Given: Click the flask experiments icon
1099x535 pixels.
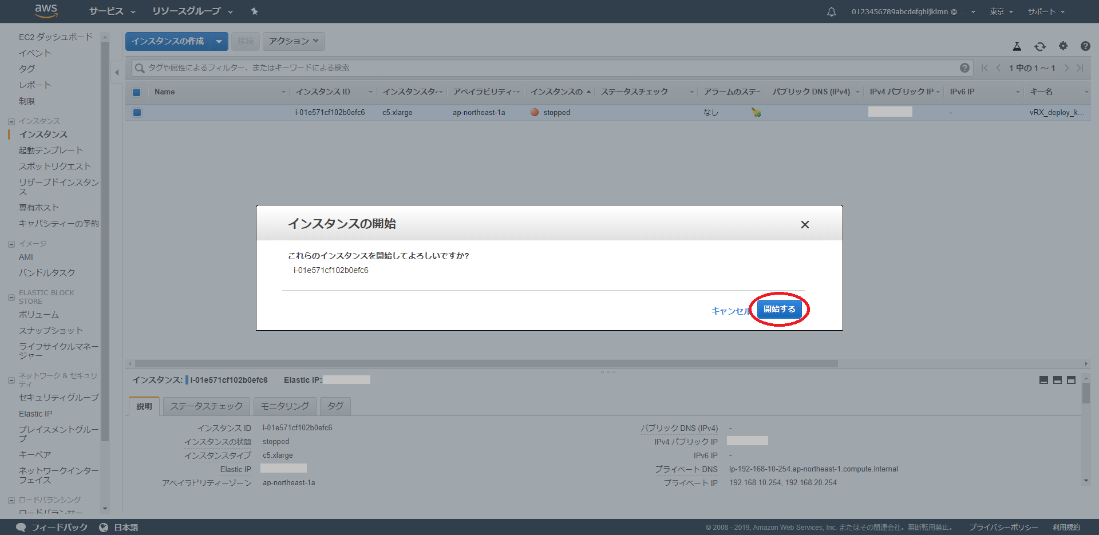Looking at the screenshot, I should coord(1017,46).
